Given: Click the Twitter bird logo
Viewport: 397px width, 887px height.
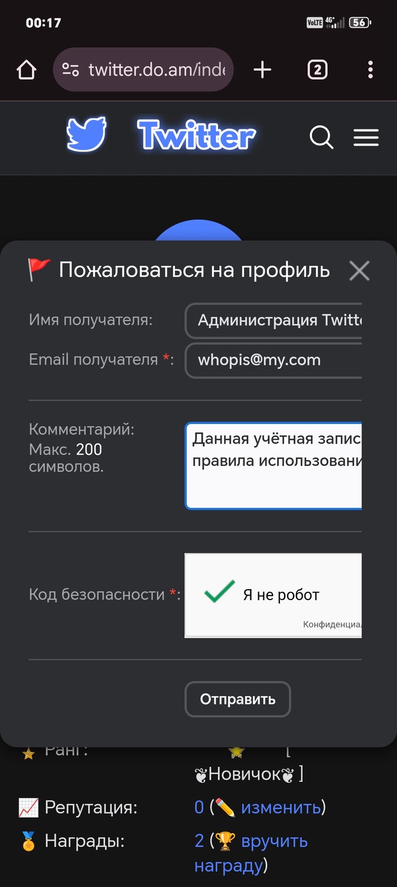Looking at the screenshot, I should pyautogui.click(x=86, y=135).
